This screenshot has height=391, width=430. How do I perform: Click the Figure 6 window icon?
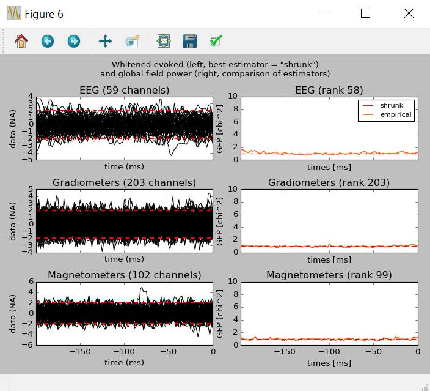coord(13,13)
